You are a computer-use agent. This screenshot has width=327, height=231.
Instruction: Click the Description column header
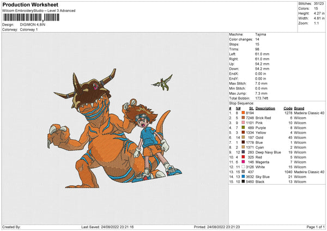265,108
